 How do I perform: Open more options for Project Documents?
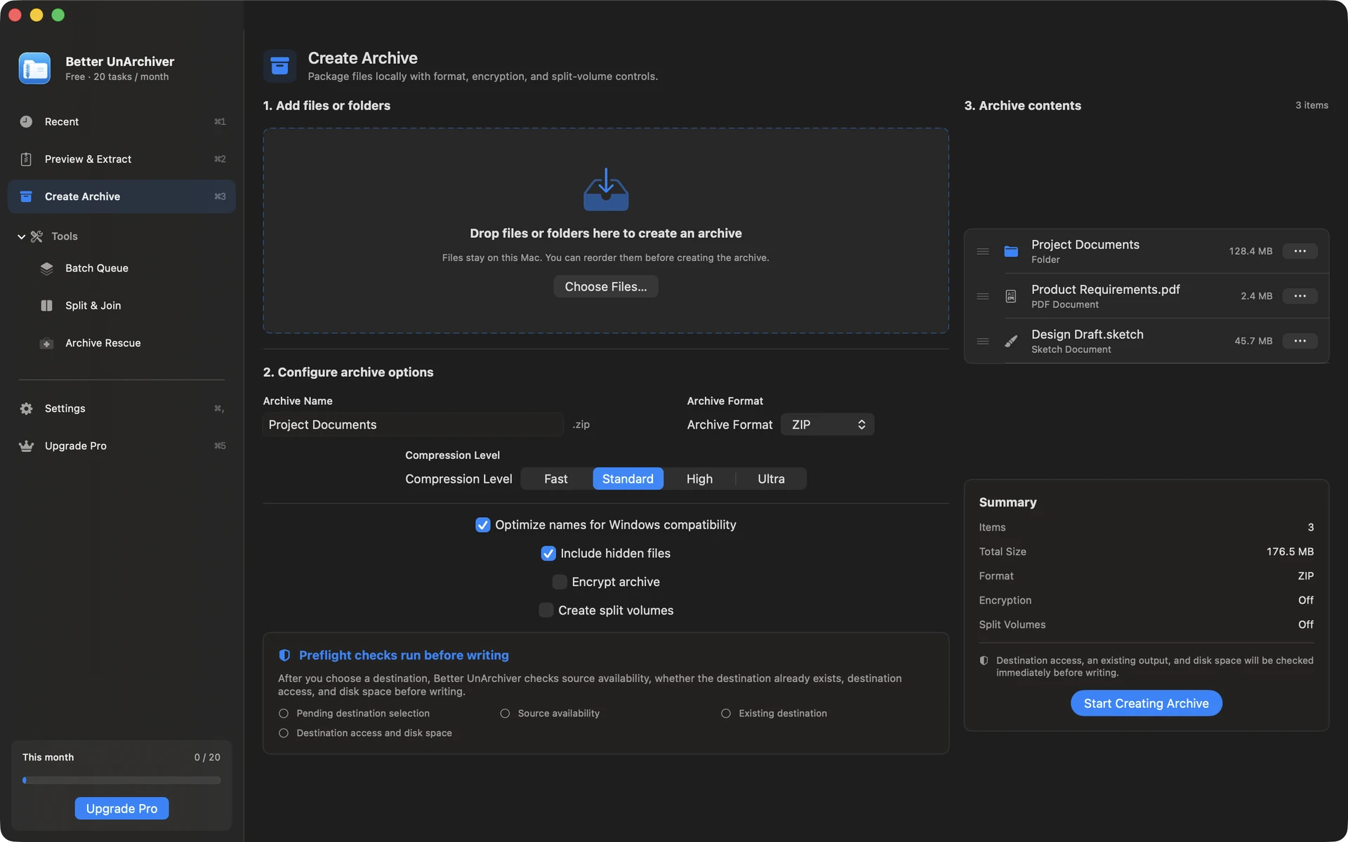point(1300,251)
